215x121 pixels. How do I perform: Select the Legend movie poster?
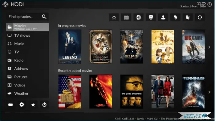point(70,47)
